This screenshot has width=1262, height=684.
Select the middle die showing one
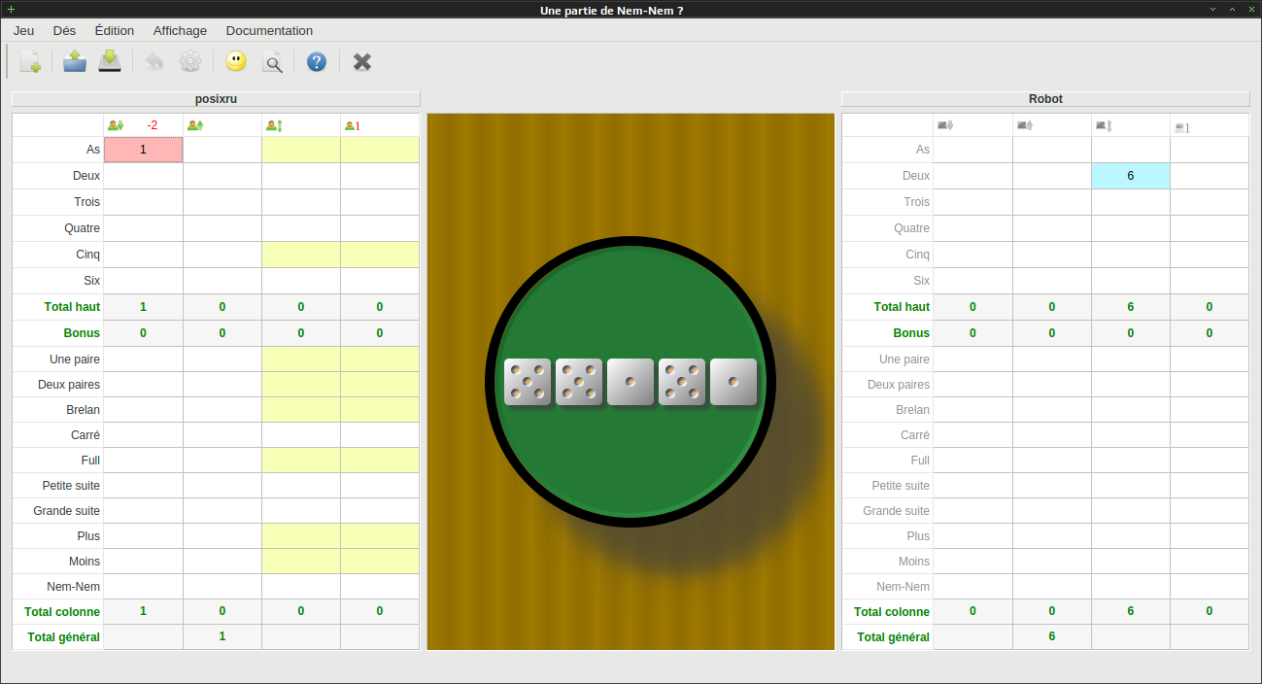tap(631, 382)
